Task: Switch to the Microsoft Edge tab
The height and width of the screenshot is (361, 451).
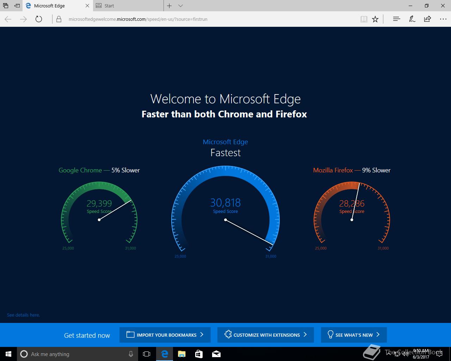Action: pyautogui.click(x=58, y=6)
